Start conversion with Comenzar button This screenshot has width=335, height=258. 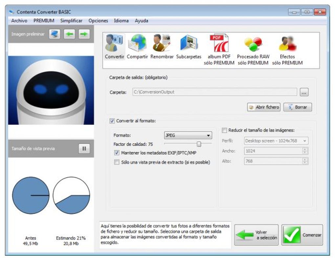pyautogui.click(x=302, y=235)
